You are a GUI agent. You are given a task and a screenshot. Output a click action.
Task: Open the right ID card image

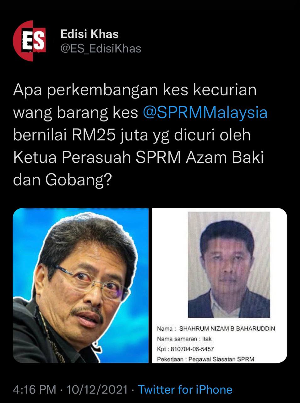[219, 285]
